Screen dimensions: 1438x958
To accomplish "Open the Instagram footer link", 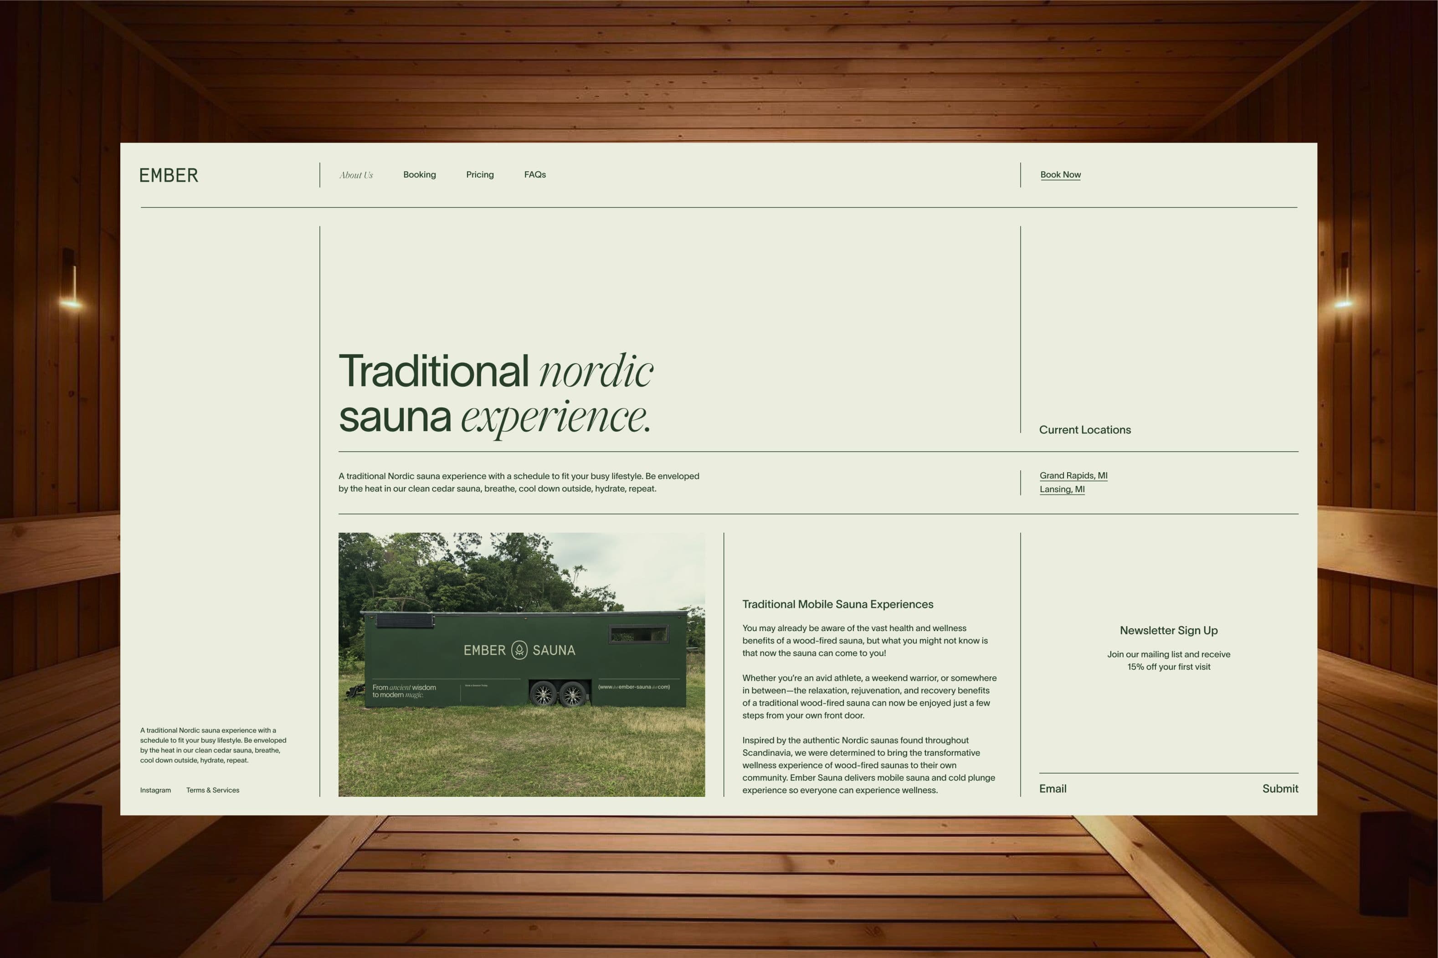I will pyautogui.click(x=155, y=790).
